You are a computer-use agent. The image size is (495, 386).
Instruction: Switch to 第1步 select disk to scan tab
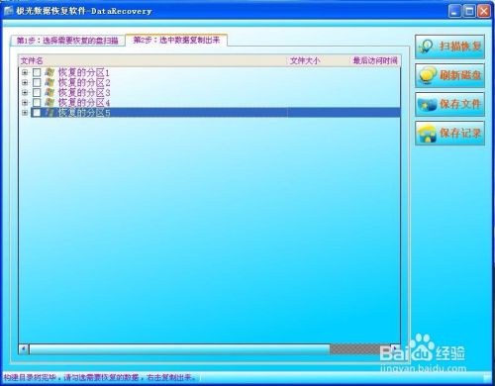pyautogui.click(x=67, y=41)
